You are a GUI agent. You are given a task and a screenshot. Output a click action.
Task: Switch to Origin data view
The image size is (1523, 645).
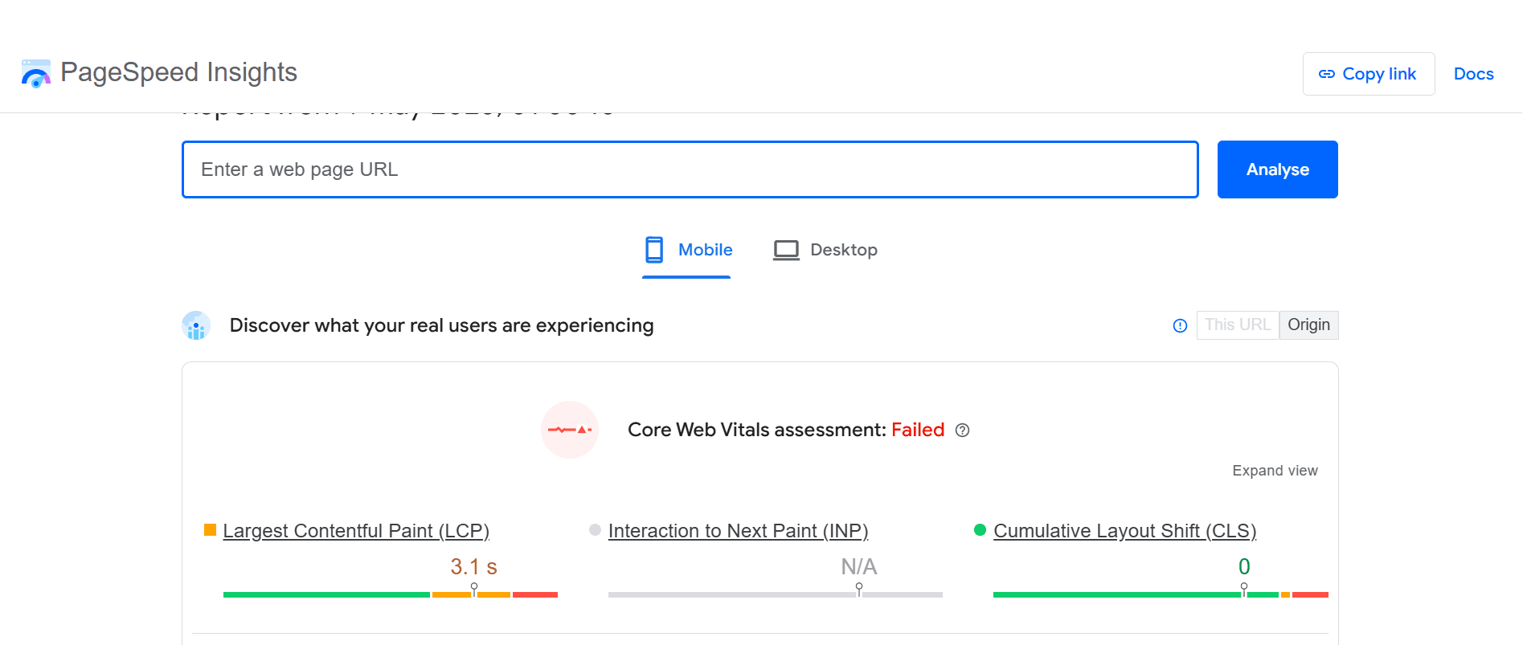point(1308,325)
